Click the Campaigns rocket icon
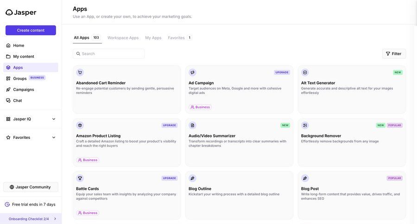 tap(8, 89)
